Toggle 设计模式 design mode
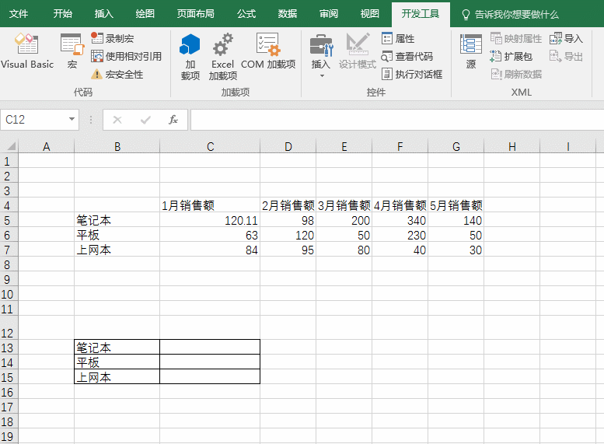Screen dimensions: 604x444 click(357, 51)
